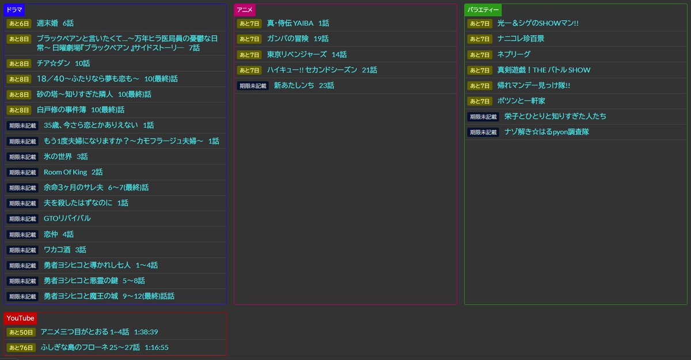Open GTOリバイバル entry

tap(67, 219)
